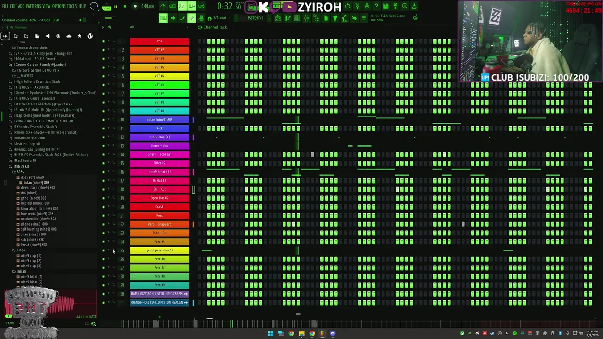Image resolution: width=603 pixels, height=339 pixels.
Task: Open the VIEW menu
Action: point(46,6)
